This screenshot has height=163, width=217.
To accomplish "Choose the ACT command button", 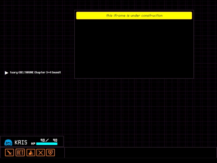I will pos(20,153).
